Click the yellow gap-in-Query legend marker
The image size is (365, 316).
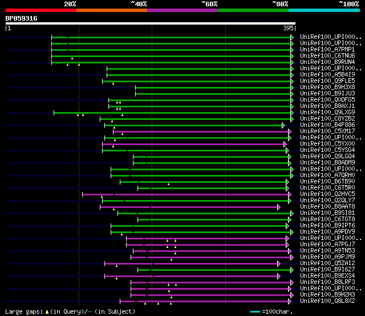[x=47, y=311]
